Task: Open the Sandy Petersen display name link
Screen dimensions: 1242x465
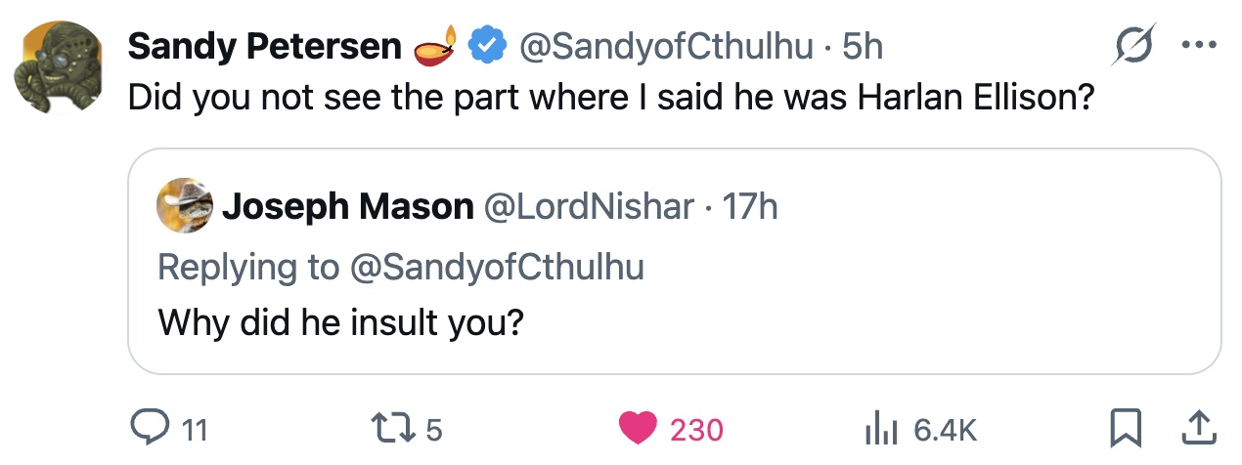Action: (x=264, y=46)
